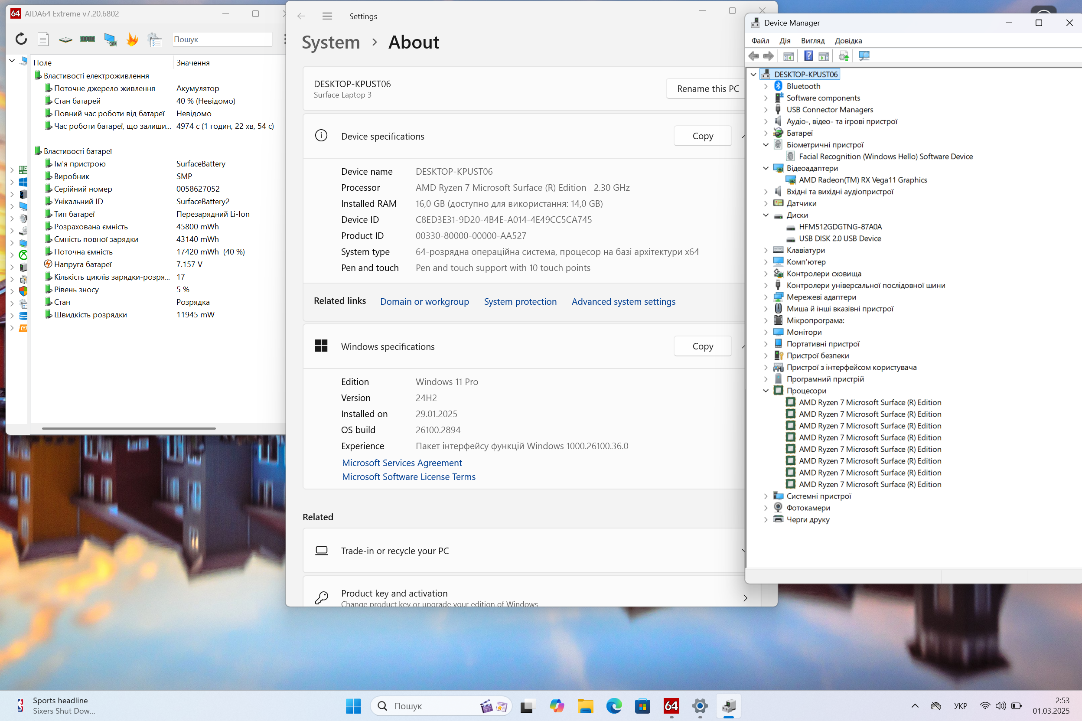
Task: Click System breadcrumb in Settings
Action: click(x=331, y=42)
